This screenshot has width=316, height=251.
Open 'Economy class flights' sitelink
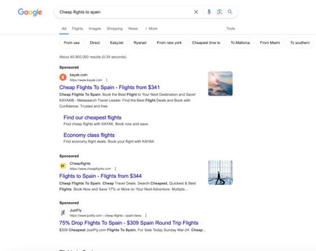(89, 135)
